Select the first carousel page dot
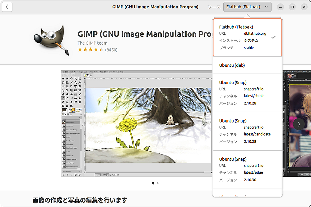Image resolution: width=311 pixels, height=207 pixels. click(153, 183)
